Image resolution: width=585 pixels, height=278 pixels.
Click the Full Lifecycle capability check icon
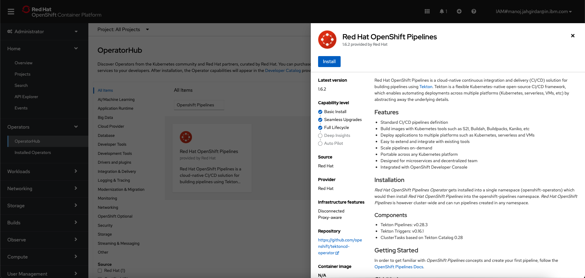320,128
